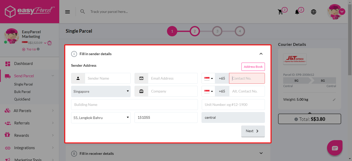Open the Singapore country dropdown
The height and width of the screenshot is (161, 352).
click(x=101, y=91)
